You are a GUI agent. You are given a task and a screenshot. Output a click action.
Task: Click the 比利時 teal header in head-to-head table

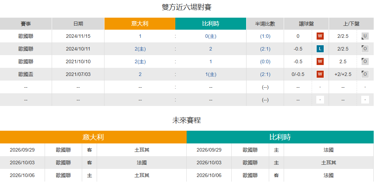pyautogui.click(x=211, y=24)
